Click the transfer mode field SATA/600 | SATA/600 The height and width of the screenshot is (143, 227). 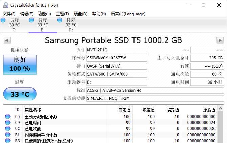coord(117,74)
